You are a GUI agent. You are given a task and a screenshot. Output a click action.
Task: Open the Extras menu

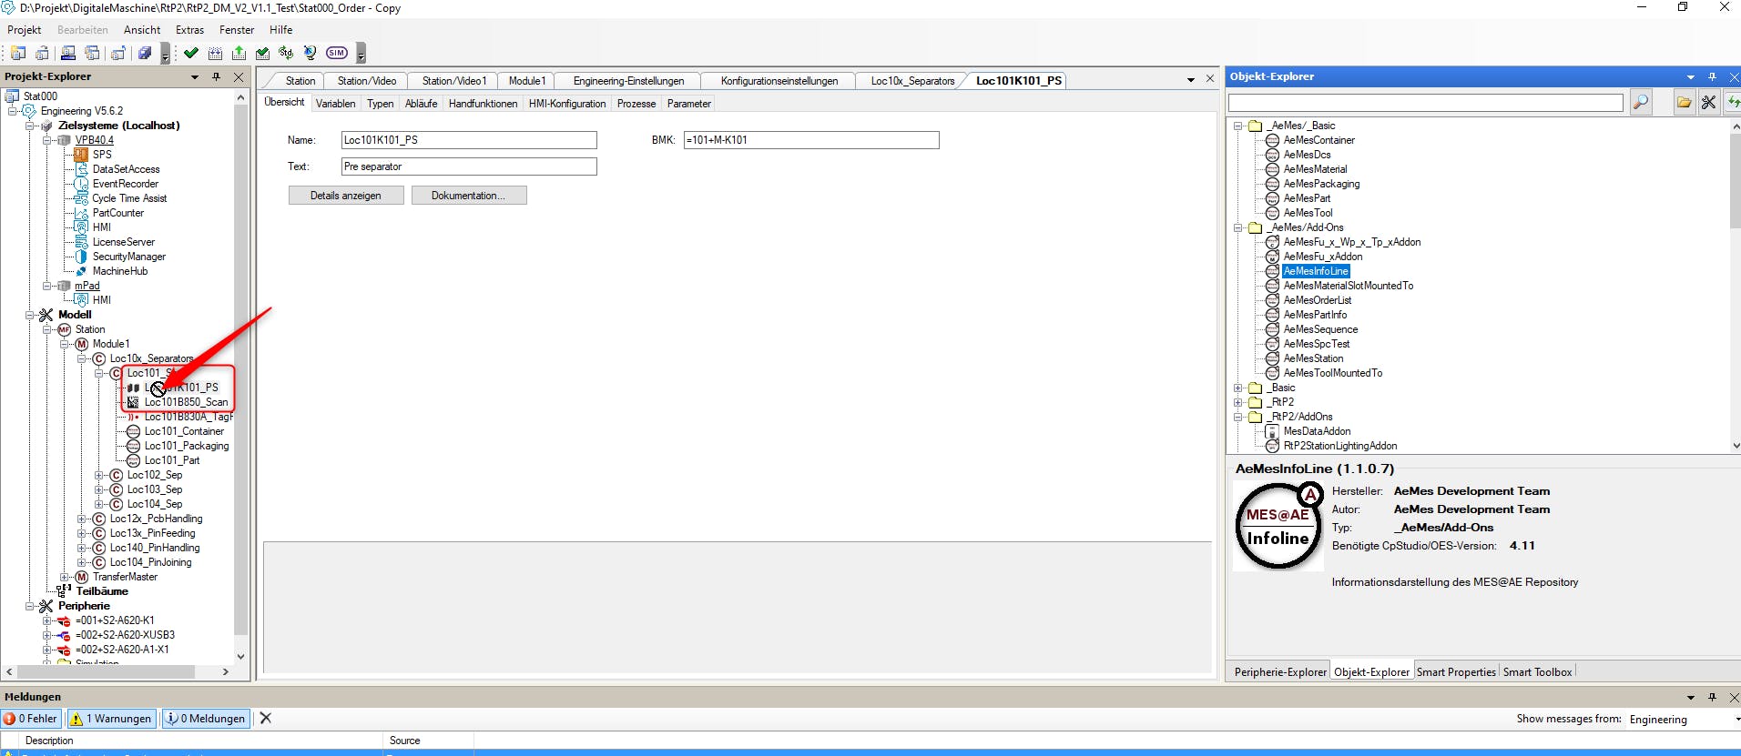[x=189, y=30]
